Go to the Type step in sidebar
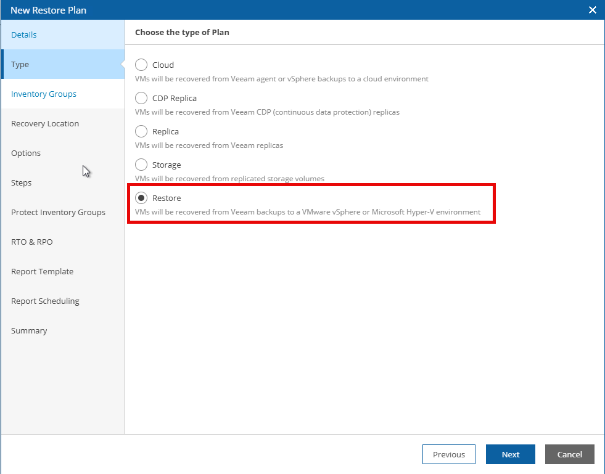Screen dimensions: 605x474 [20, 64]
